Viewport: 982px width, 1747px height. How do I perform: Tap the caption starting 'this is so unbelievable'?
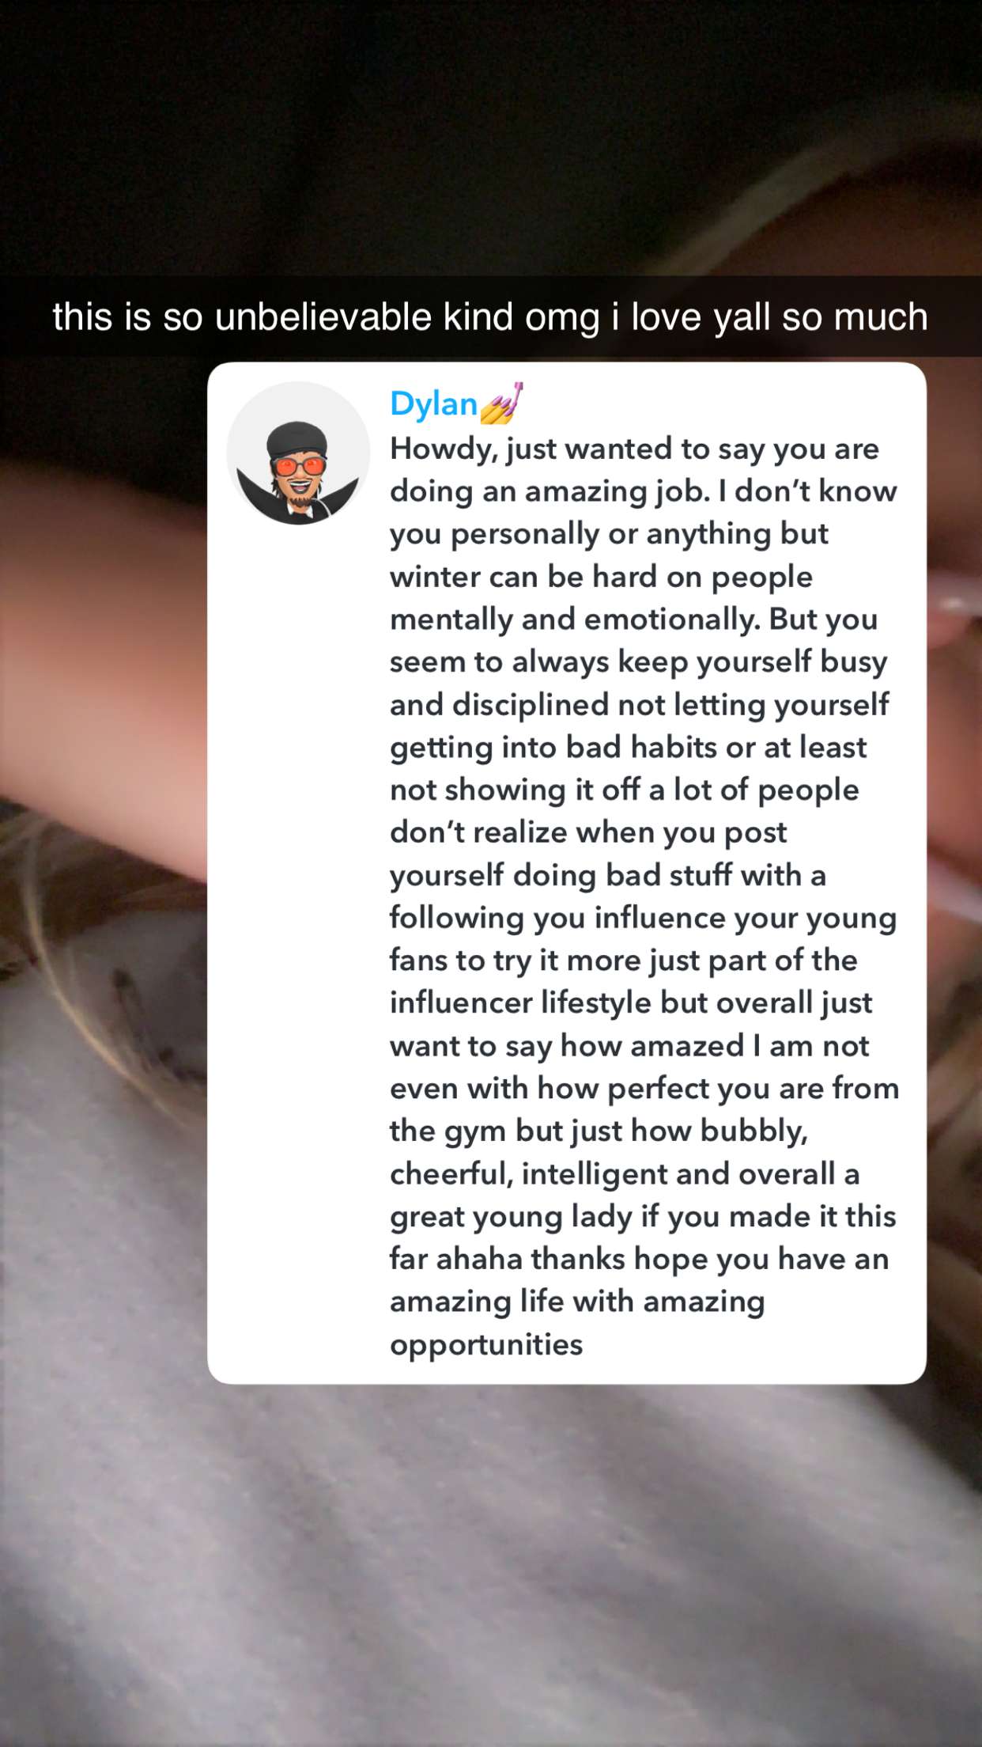point(490,316)
